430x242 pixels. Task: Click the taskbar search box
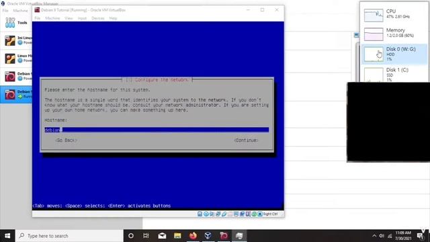point(69,236)
